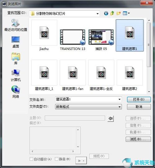
Task: Open Recent Places (最近访问的位置) shortcut
Action: click(x=16, y=25)
